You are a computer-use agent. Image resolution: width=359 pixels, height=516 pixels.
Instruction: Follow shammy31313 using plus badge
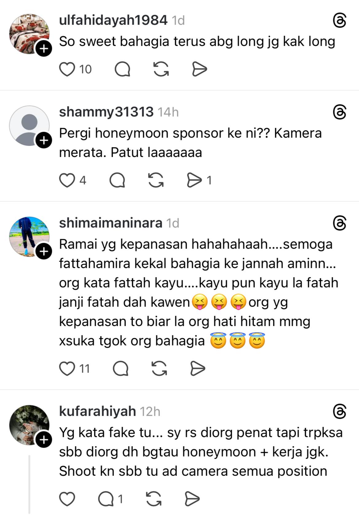(x=44, y=141)
